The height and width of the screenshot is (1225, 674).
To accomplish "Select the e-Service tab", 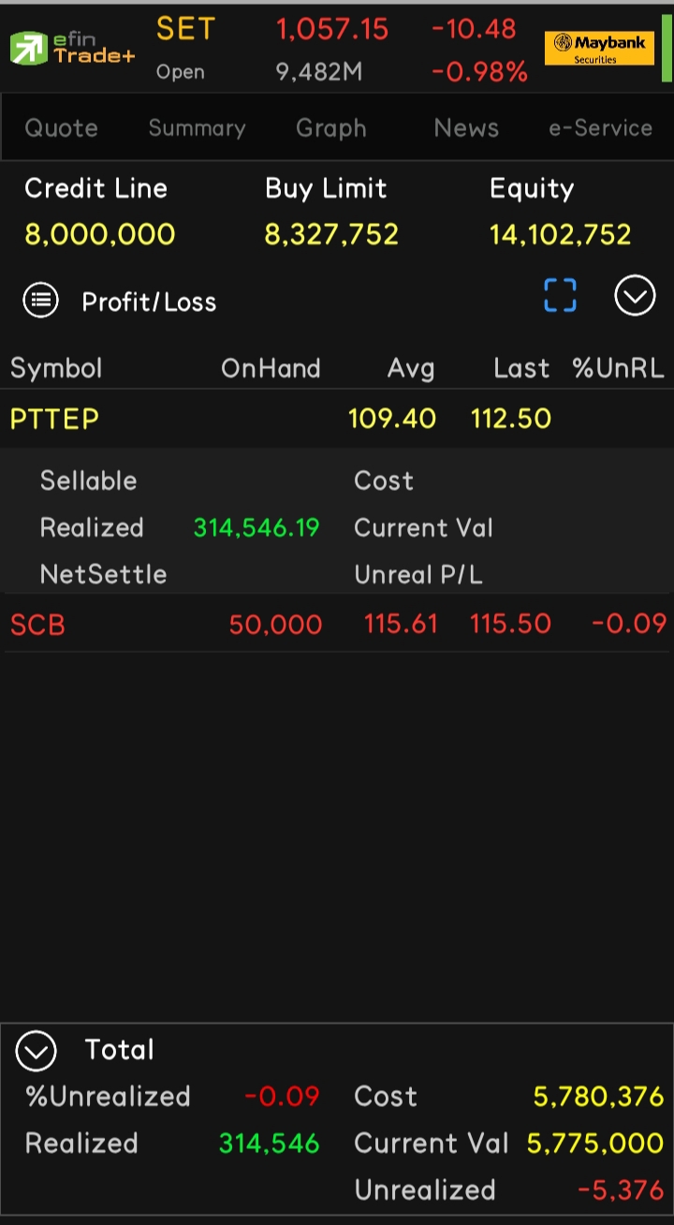I will pos(600,128).
